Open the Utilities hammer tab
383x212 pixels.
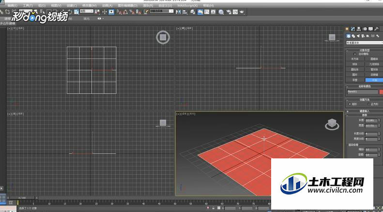(x=376, y=29)
